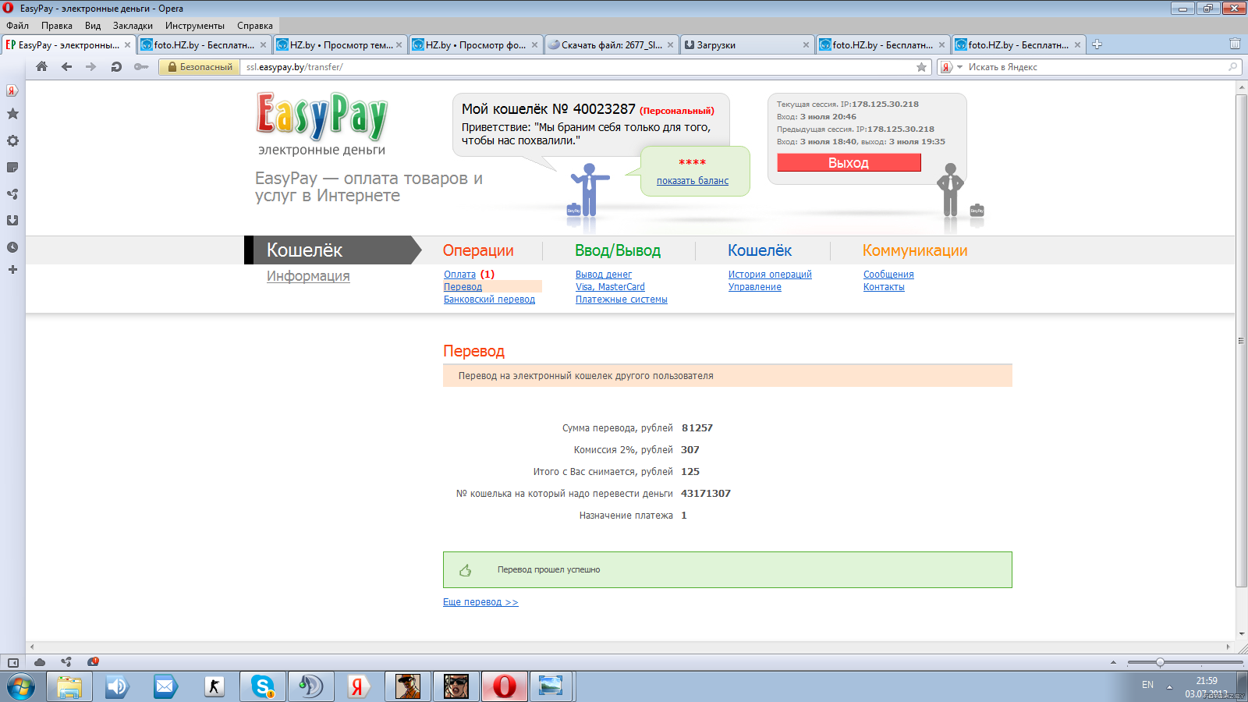Go back with the back arrow
Screen dimensions: 1248x702
[x=67, y=67]
